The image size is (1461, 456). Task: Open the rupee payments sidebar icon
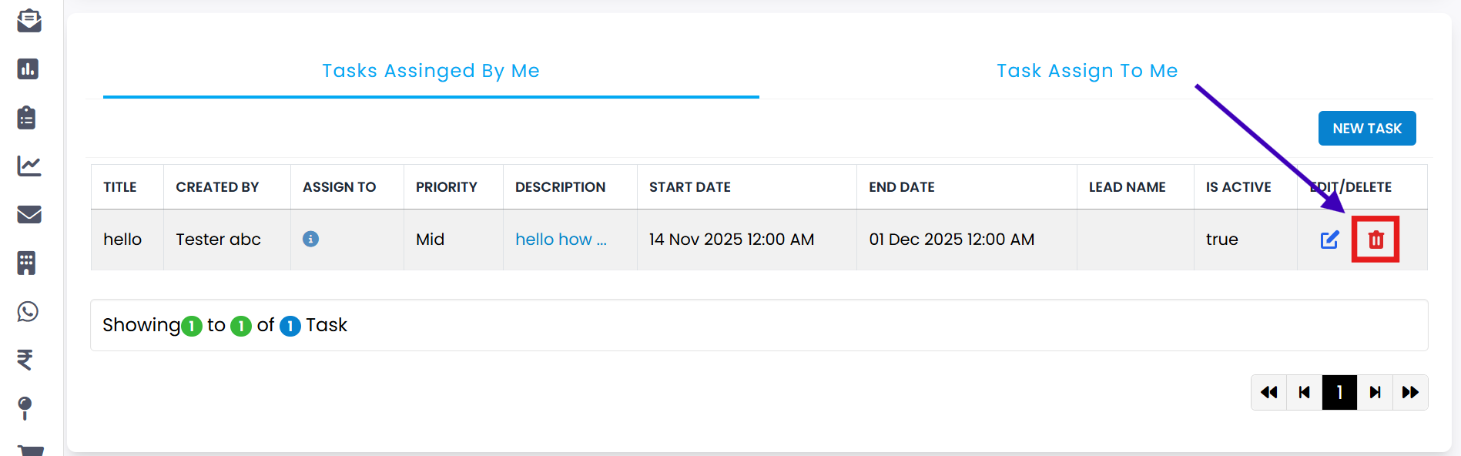[x=25, y=360]
